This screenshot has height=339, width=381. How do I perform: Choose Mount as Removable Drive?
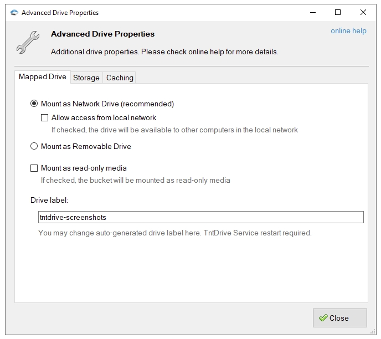tap(34, 146)
